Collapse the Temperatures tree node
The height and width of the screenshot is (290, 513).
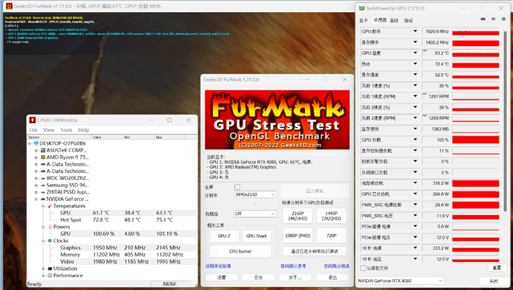[43, 206]
